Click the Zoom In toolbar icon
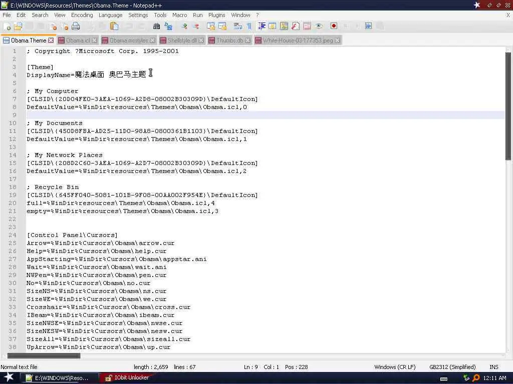 [184, 26]
